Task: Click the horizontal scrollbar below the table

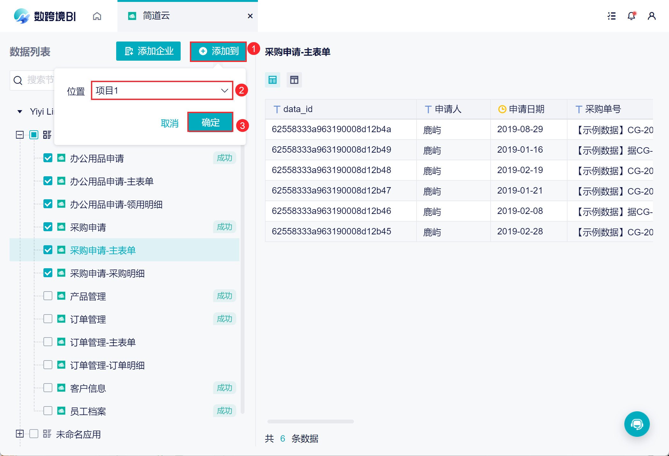Action: (310, 422)
